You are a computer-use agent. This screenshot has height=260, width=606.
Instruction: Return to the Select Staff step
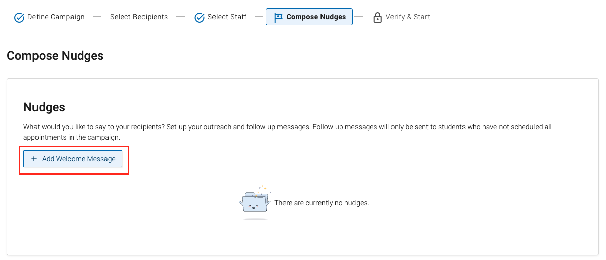[x=220, y=17]
